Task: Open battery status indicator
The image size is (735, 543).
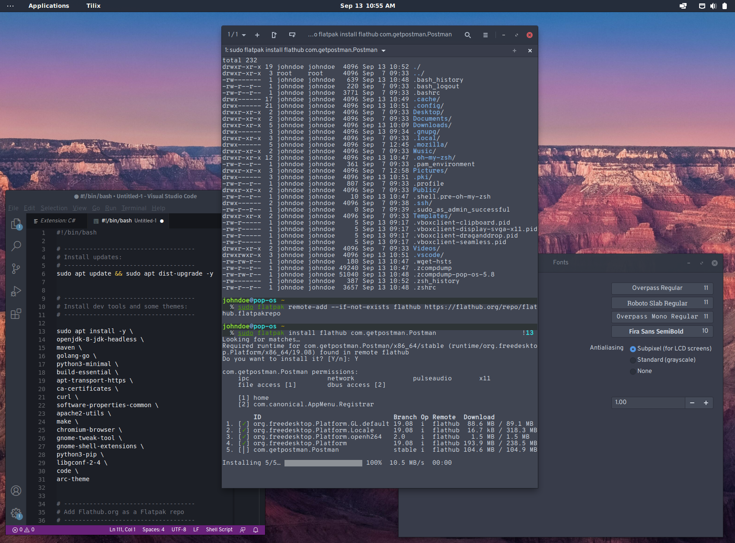Action: click(725, 6)
